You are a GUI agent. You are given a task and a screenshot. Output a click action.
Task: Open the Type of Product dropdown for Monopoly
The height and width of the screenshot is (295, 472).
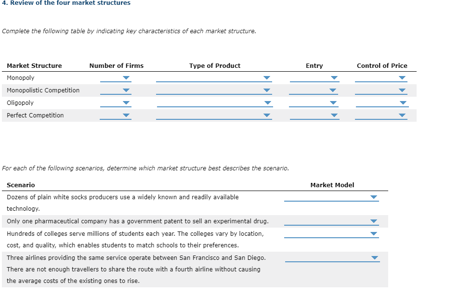point(266,77)
